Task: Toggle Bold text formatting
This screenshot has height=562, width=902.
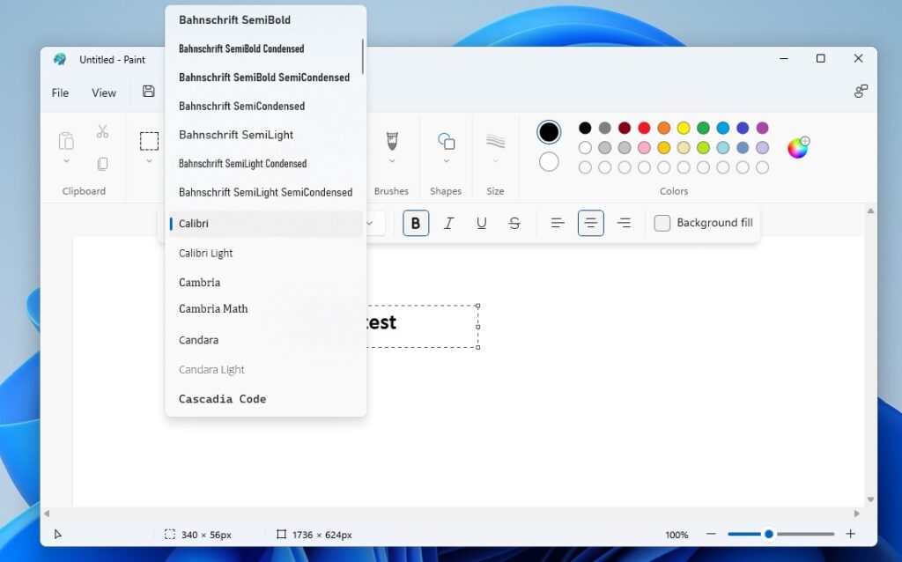Action: point(416,224)
